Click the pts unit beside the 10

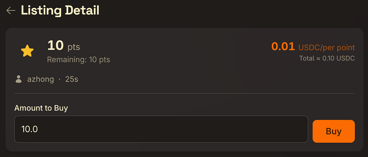(x=74, y=47)
